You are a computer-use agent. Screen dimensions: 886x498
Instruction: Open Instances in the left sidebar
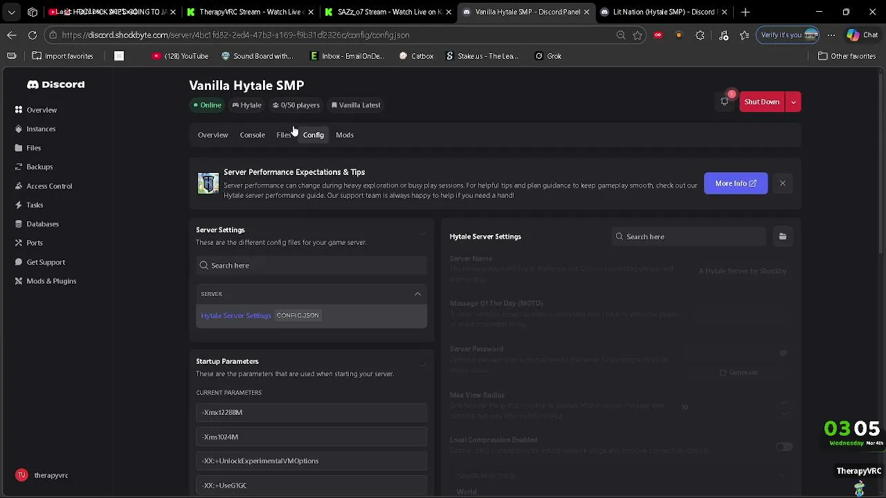tap(41, 129)
